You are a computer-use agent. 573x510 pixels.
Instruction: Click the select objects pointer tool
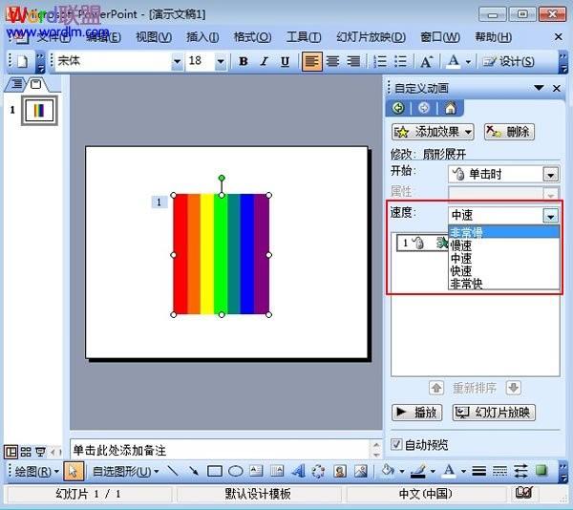click(74, 471)
